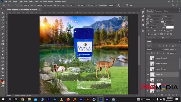This screenshot has height=102, width=181.
Task: Select the Lasso tool
Action: pos(3,23)
